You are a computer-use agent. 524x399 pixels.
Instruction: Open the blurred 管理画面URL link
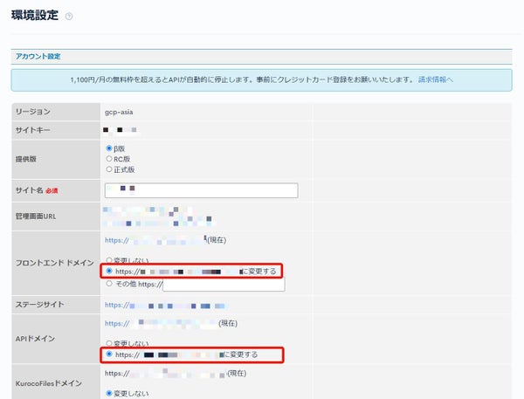[158, 217]
